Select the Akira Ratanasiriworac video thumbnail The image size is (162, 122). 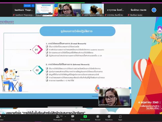(x=93, y=10)
